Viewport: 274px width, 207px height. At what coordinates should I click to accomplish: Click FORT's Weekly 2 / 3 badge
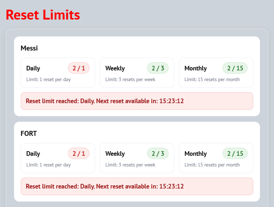158,153
